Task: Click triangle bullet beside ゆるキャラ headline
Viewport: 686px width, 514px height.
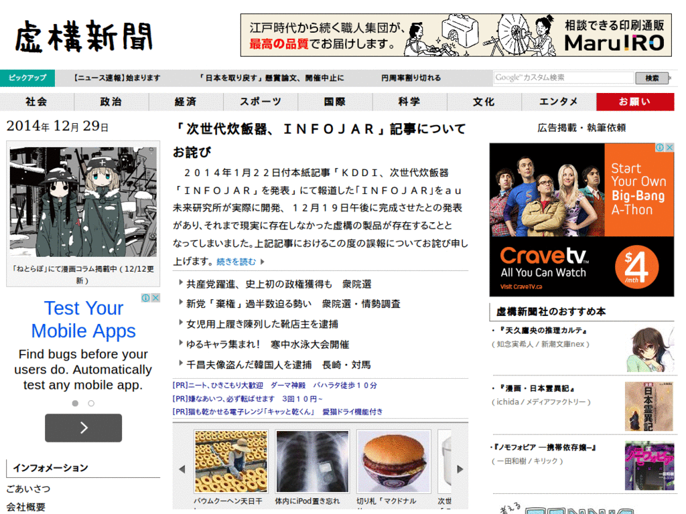Action: pyautogui.click(x=181, y=343)
